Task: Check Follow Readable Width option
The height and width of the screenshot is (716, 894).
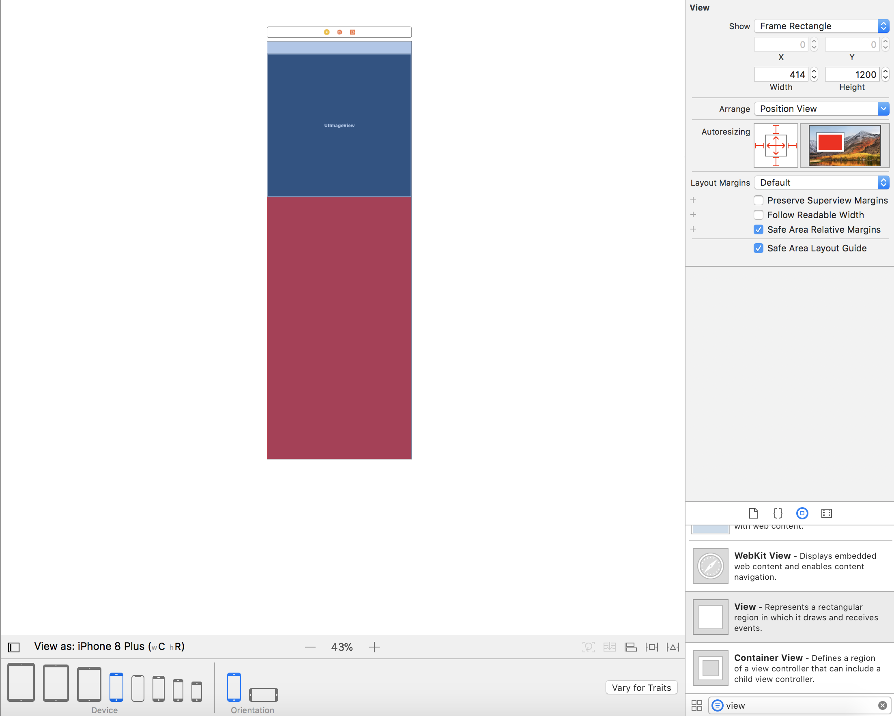Action: click(x=759, y=215)
